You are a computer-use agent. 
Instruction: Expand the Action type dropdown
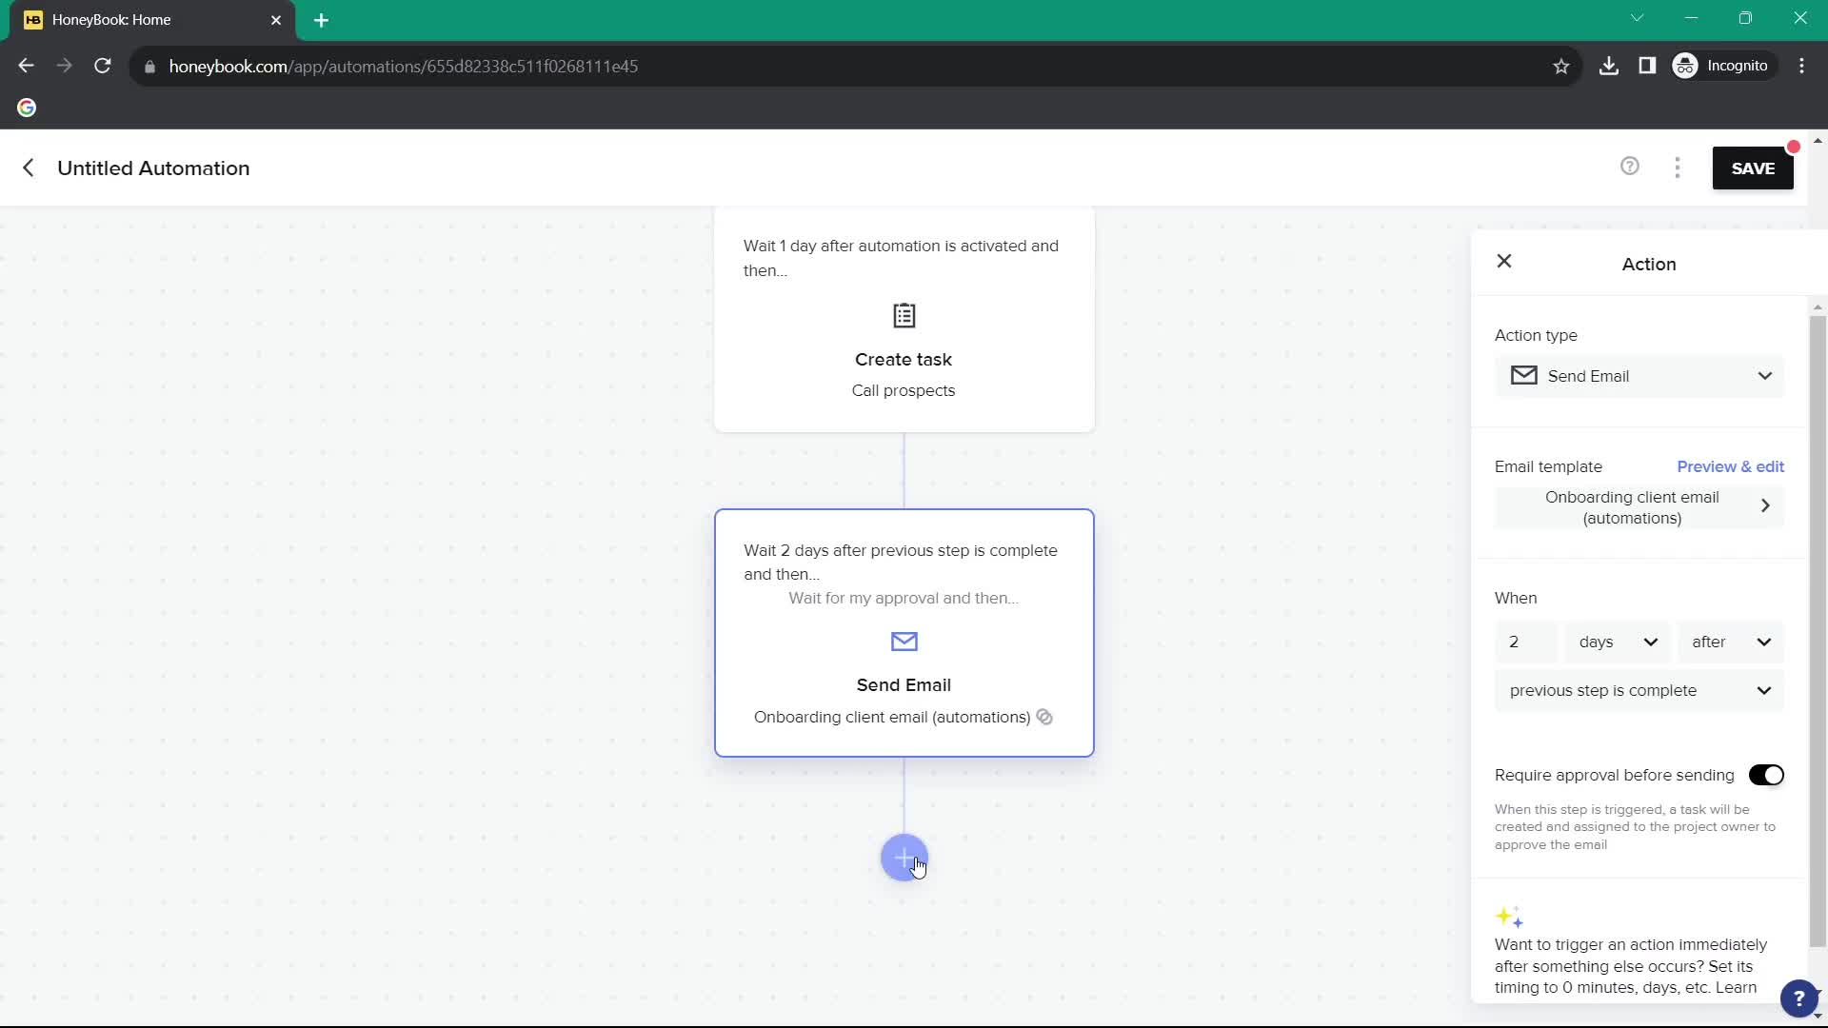pos(1766,375)
